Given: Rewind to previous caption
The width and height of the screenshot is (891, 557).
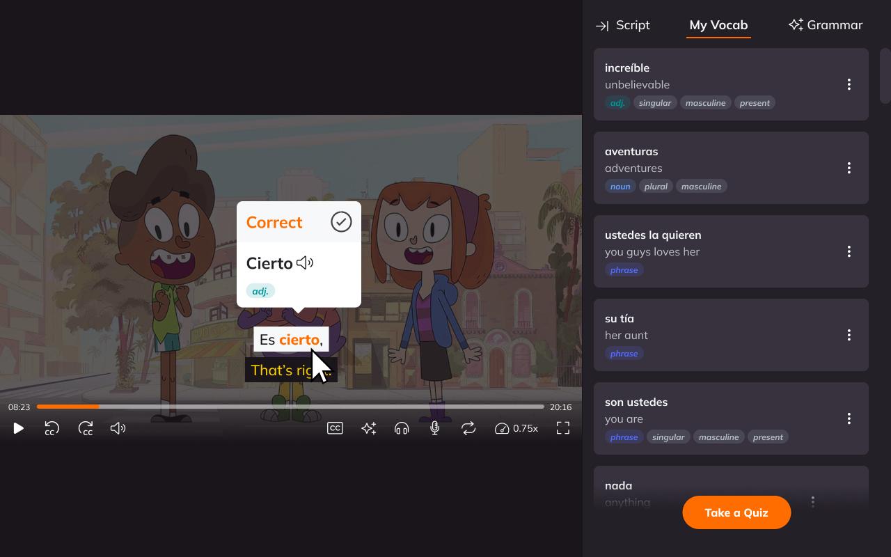Looking at the screenshot, I should coord(52,428).
